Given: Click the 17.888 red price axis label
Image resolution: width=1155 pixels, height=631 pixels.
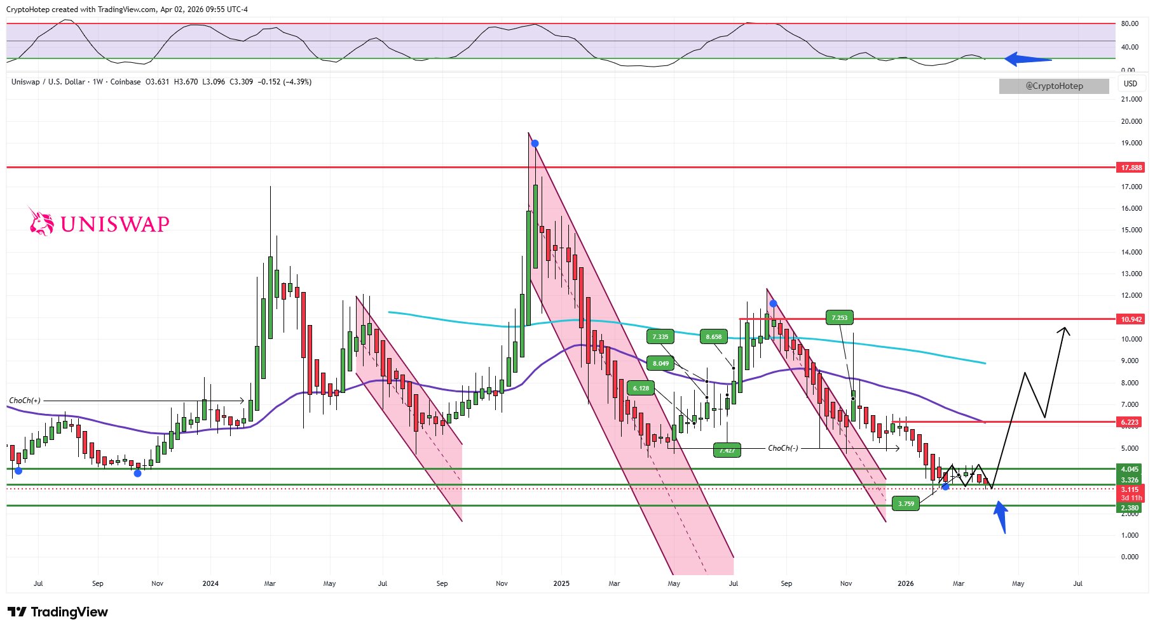Looking at the screenshot, I should click(1131, 168).
